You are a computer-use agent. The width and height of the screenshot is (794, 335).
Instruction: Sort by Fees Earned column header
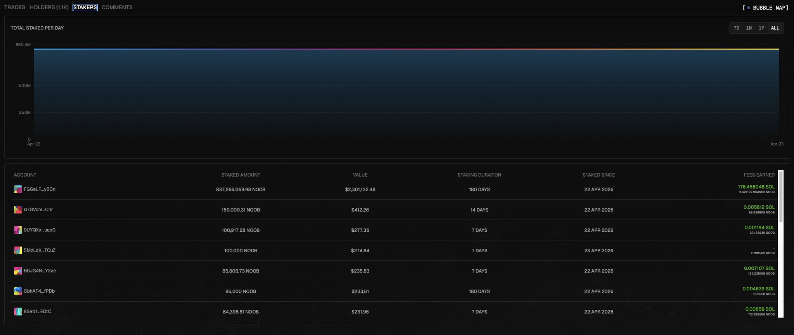759,175
